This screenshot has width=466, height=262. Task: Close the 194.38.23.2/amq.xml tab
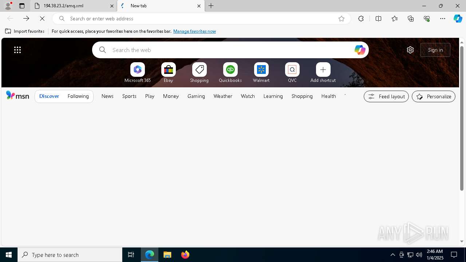click(x=112, y=6)
